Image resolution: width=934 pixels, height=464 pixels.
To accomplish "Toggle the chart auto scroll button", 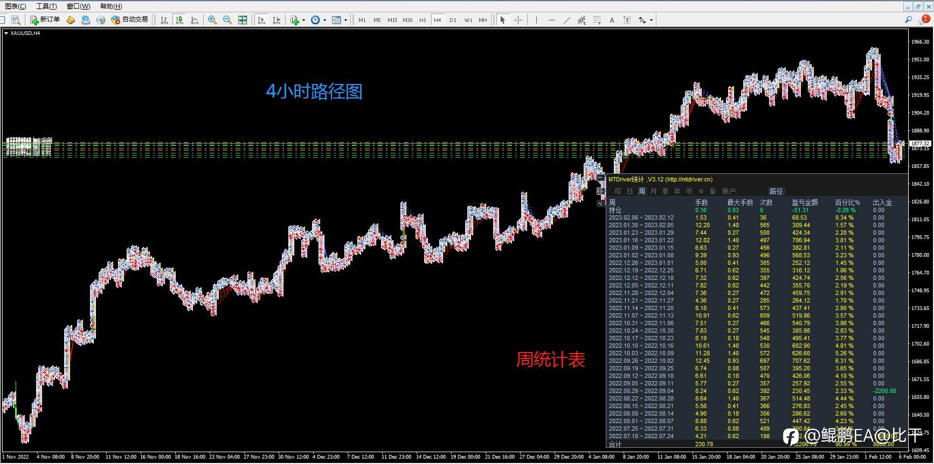I will (261, 20).
